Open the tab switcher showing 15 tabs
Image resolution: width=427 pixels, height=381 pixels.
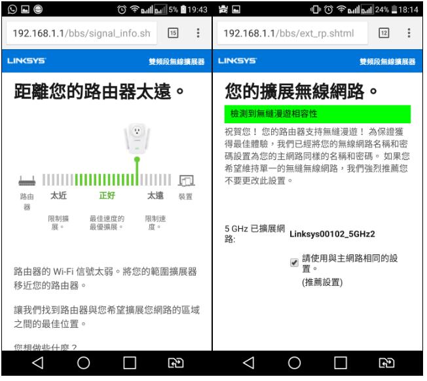pos(174,33)
